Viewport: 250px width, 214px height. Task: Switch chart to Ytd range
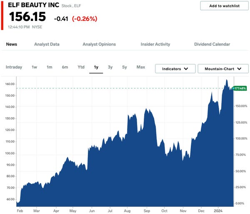coord(81,67)
